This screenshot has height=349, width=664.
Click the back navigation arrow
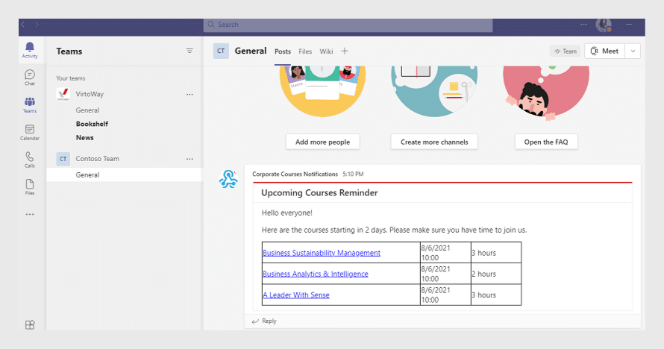(x=23, y=25)
